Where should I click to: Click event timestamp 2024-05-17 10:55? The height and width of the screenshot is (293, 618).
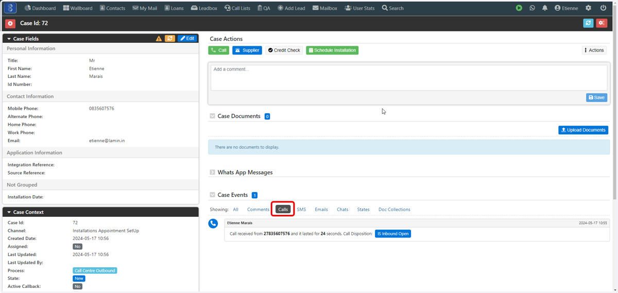click(x=593, y=223)
